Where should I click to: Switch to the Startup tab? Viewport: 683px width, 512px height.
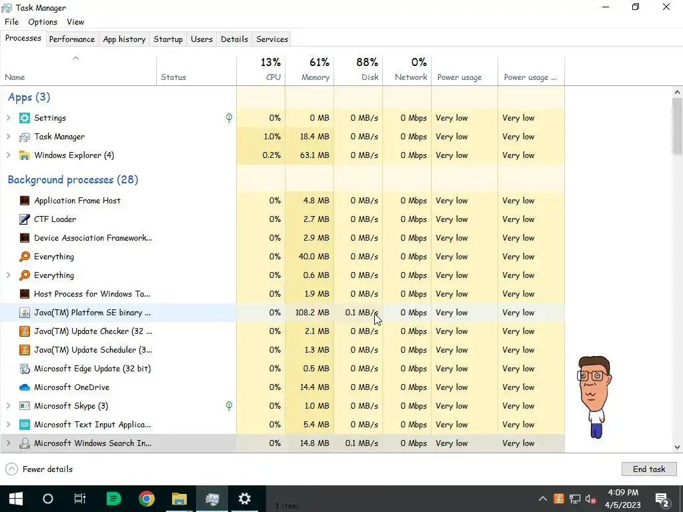point(168,39)
